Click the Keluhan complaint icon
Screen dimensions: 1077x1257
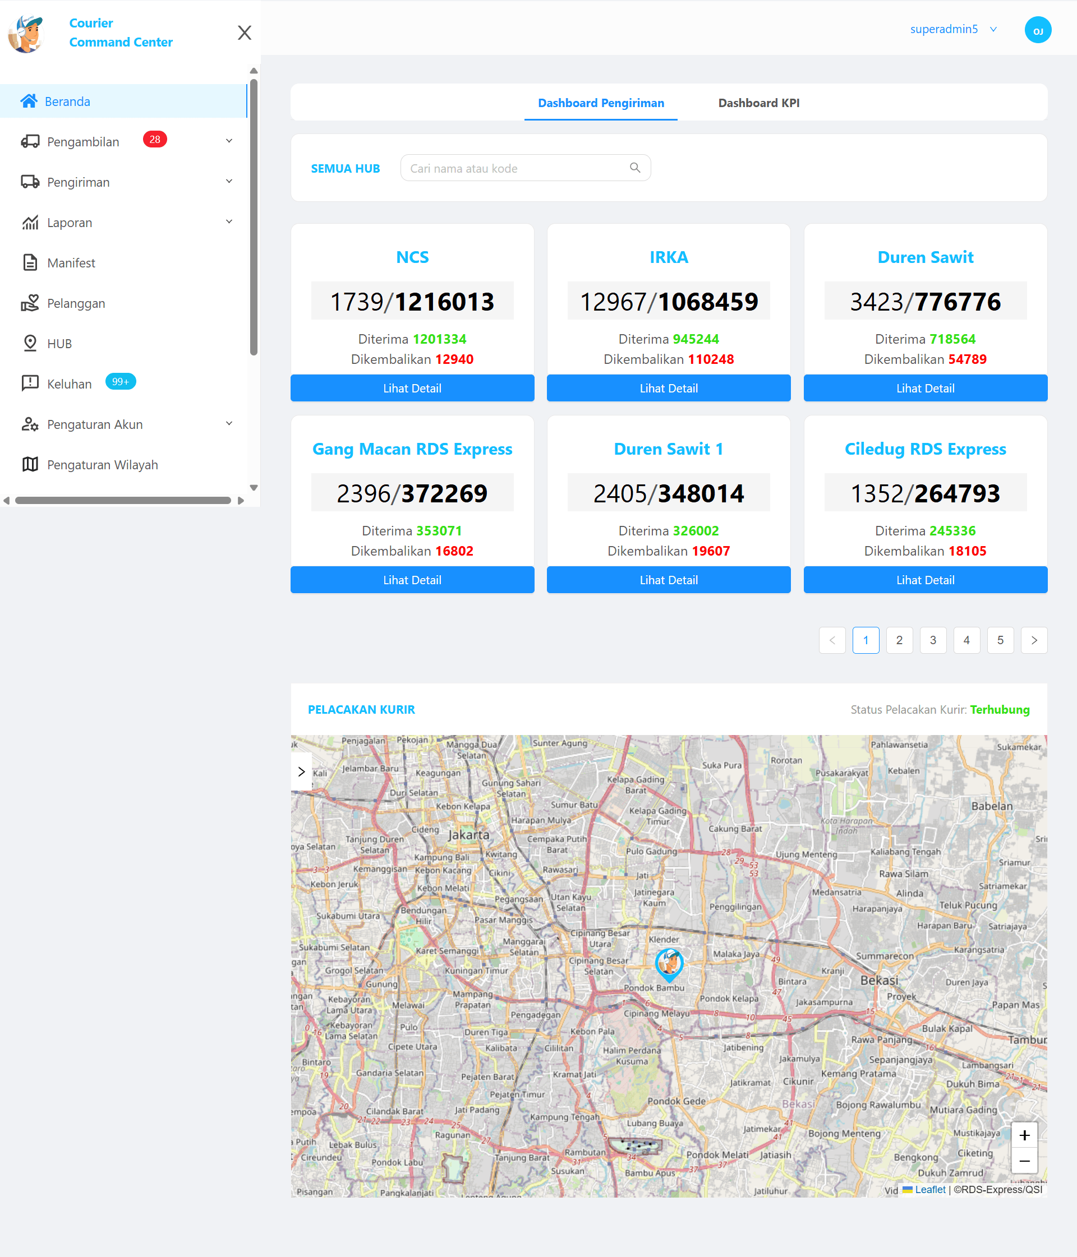point(30,383)
